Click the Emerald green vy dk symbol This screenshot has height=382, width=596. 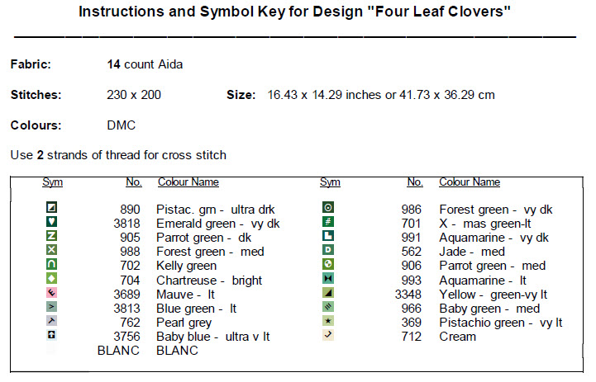click(52, 223)
